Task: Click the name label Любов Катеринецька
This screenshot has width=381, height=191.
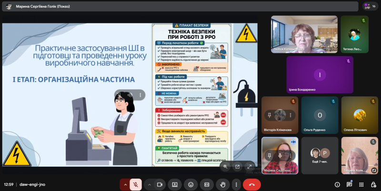Action: (x=289, y=49)
